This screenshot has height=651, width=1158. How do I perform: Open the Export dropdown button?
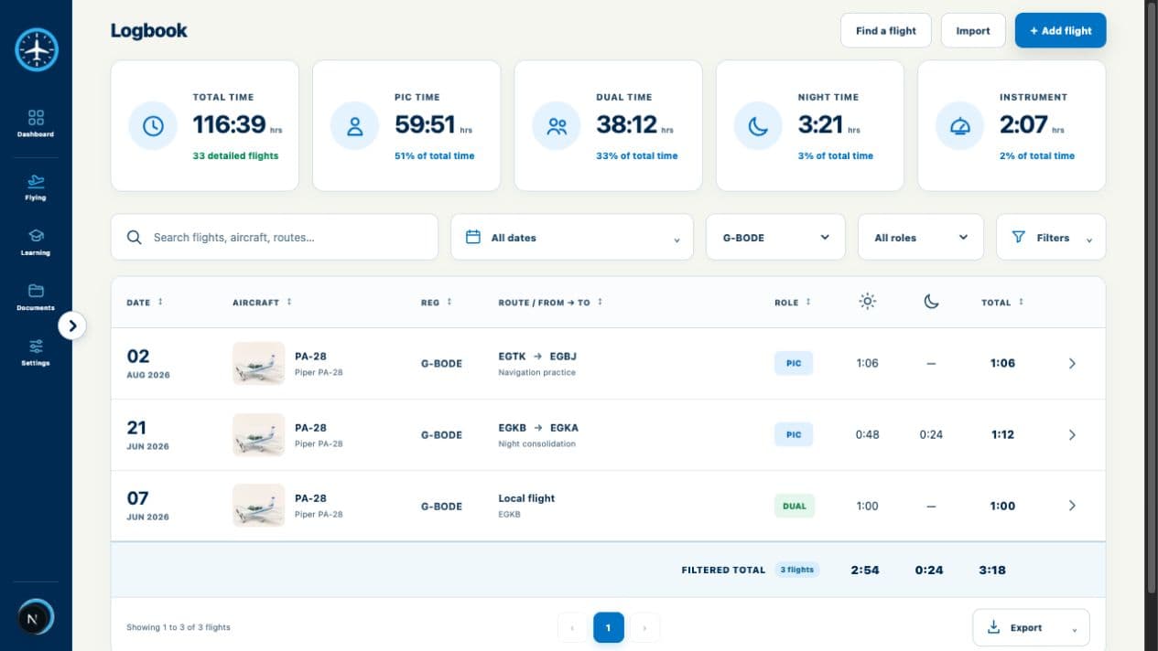pyautogui.click(x=1031, y=627)
